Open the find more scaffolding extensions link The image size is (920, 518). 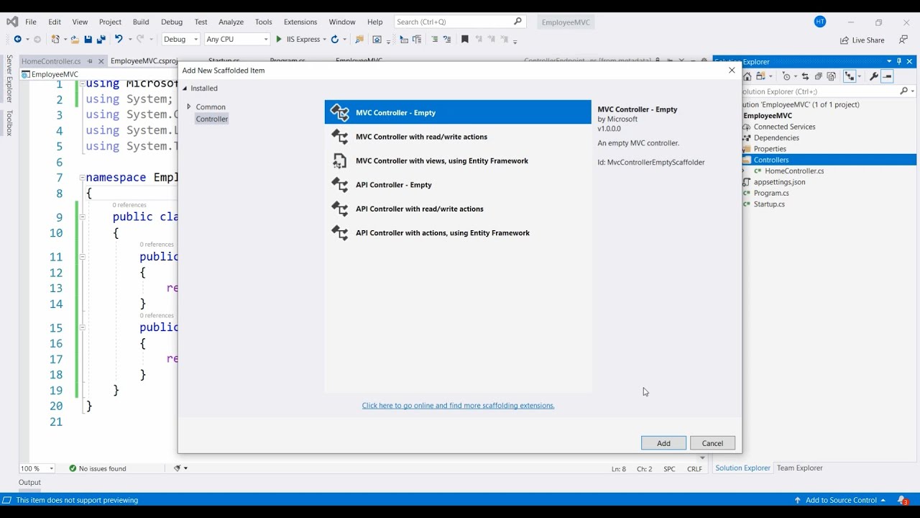[x=458, y=406]
